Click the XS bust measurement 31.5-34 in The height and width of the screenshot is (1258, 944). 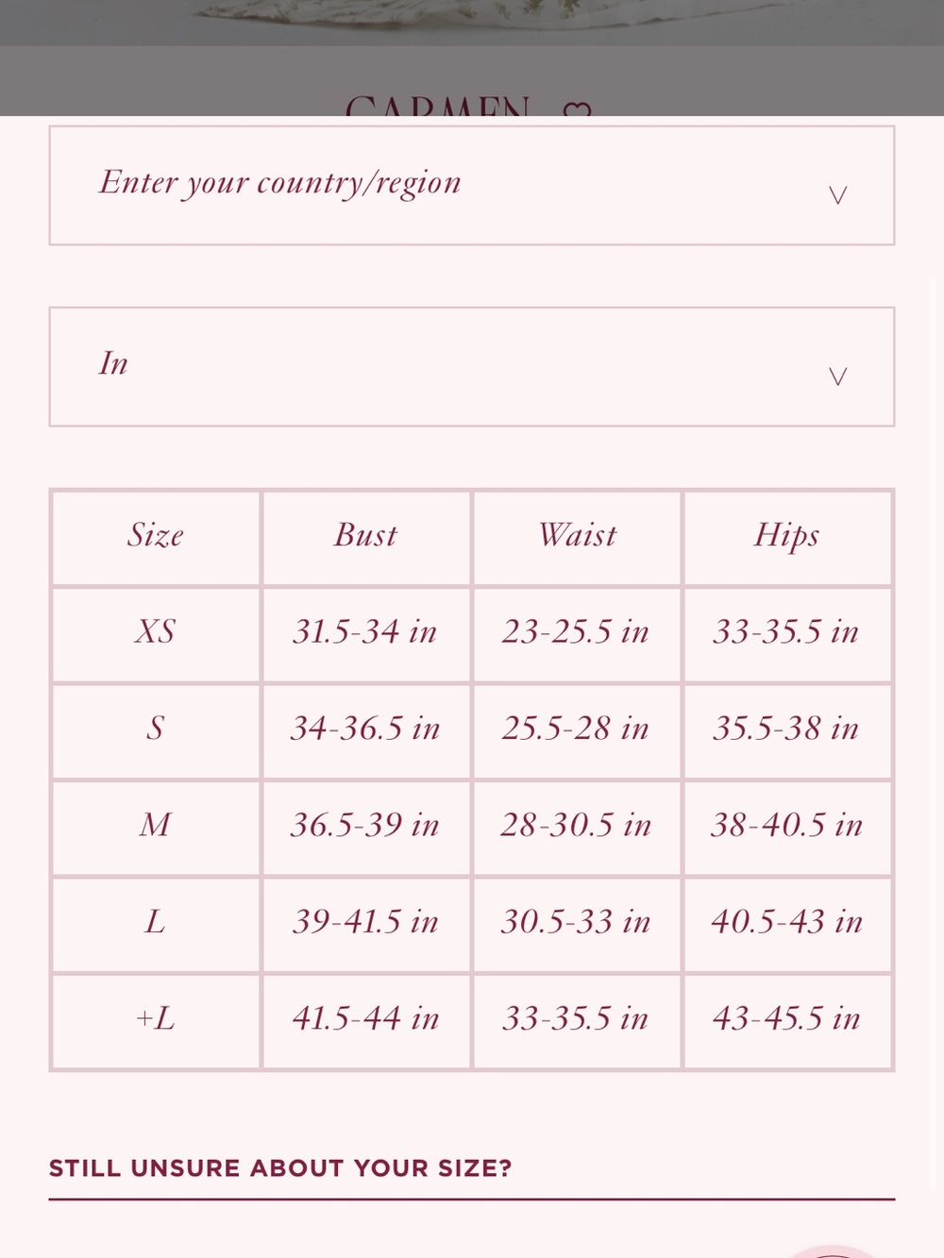click(365, 632)
